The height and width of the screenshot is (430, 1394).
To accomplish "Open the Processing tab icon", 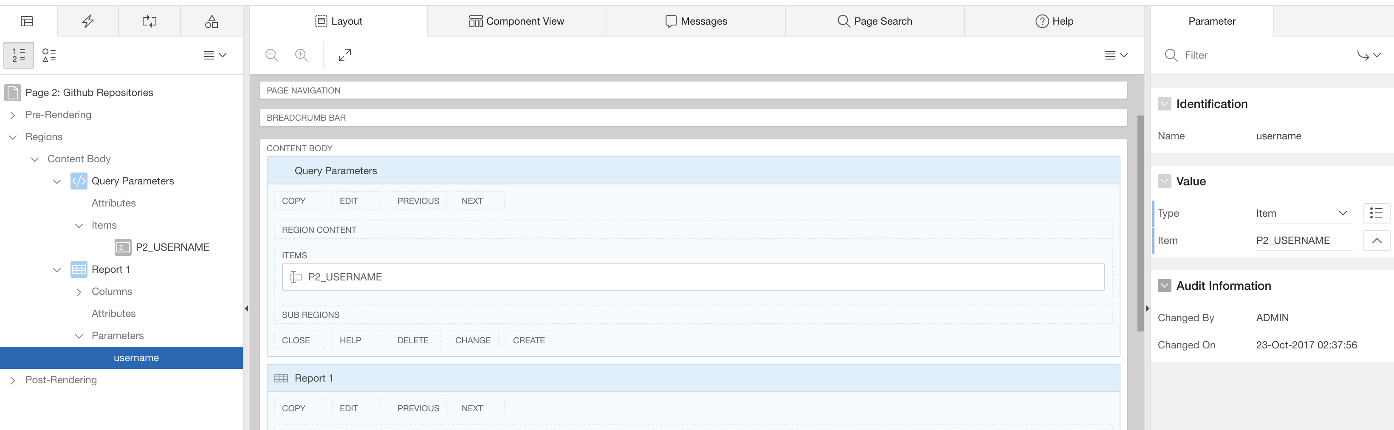I will (150, 21).
